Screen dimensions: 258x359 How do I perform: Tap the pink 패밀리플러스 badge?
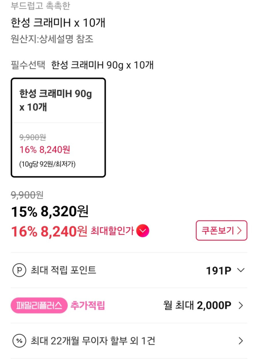pyautogui.click(x=39, y=306)
